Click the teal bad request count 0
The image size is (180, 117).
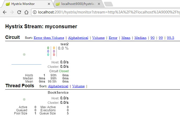[48, 55]
